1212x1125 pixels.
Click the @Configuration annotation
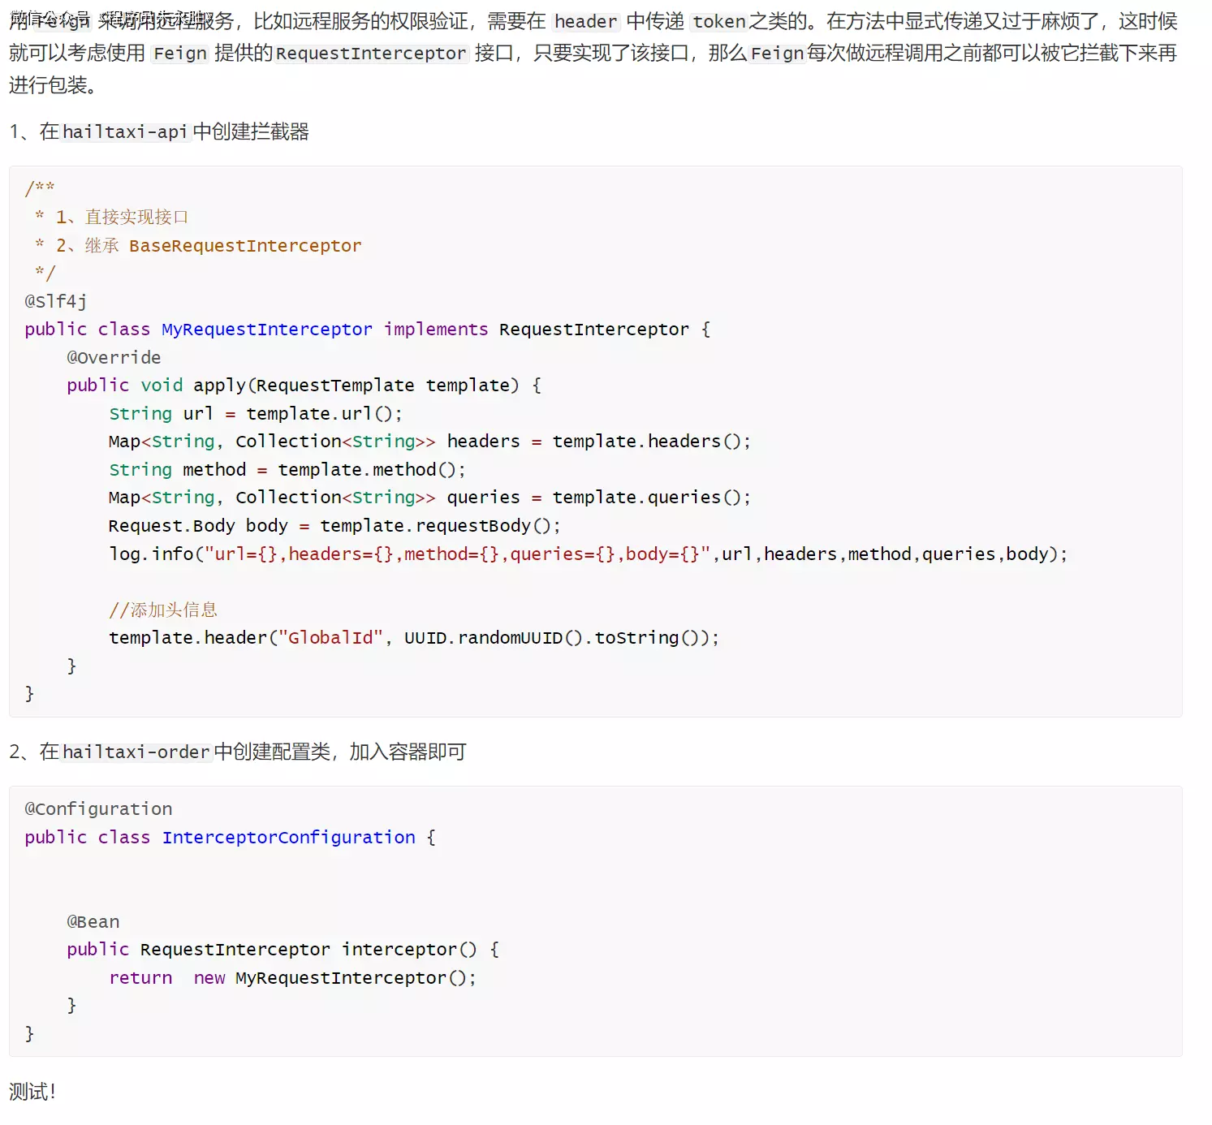tap(98, 809)
